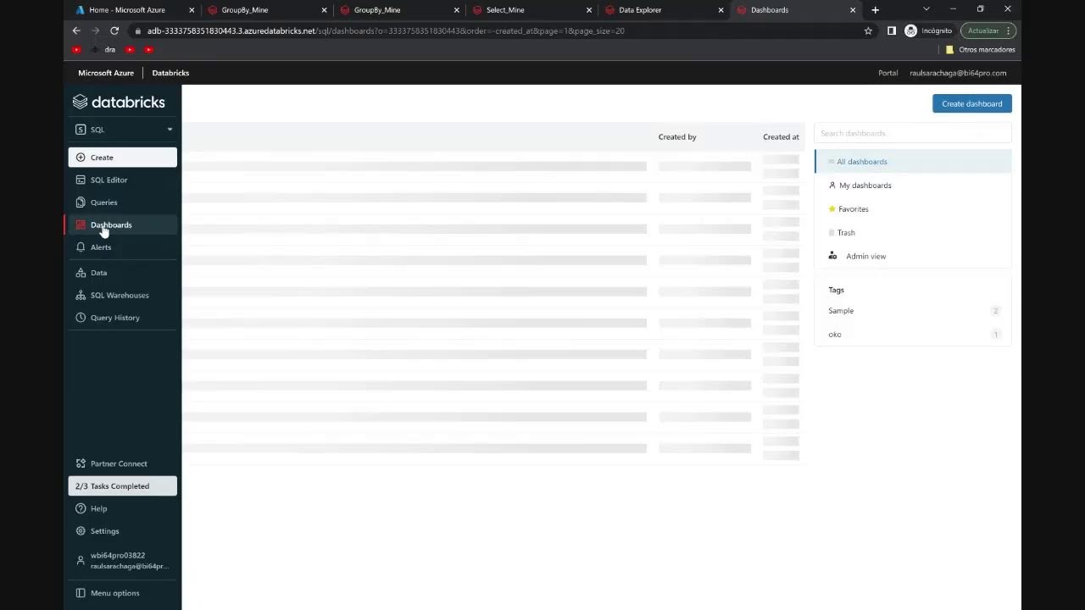Open raulsarachaga@bi64pro.com user menu
The image size is (1085, 610).
[x=958, y=73]
